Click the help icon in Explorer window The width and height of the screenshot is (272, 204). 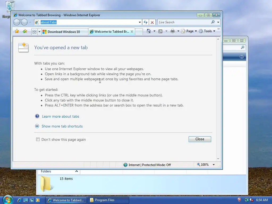242,57
